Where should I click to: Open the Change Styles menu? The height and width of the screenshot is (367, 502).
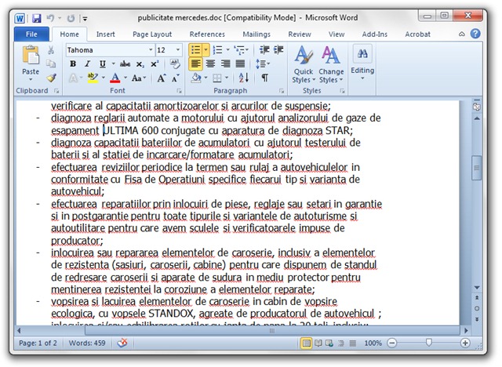(x=331, y=64)
